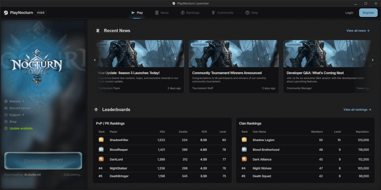Click the Tournament category tag
Screen dimensions: 381x190
(x=200, y=45)
